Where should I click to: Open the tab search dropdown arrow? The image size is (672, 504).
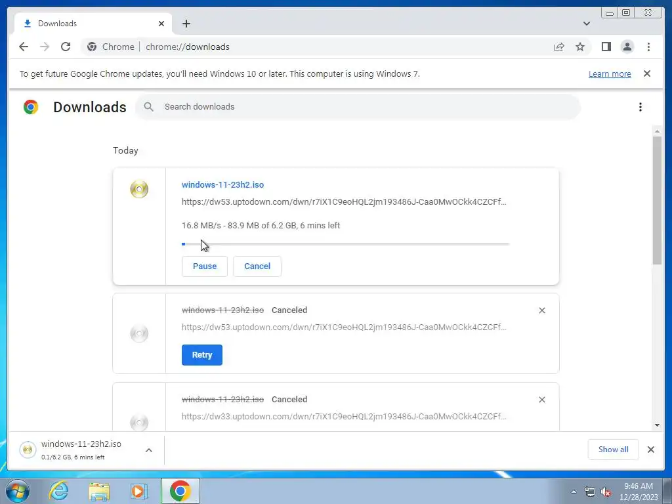(x=587, y=24)
